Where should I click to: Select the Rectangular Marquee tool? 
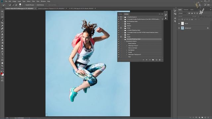pos(2,14)
